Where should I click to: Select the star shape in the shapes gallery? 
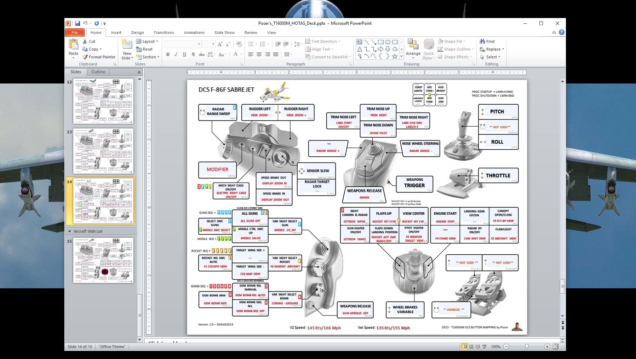click(395, 56)
